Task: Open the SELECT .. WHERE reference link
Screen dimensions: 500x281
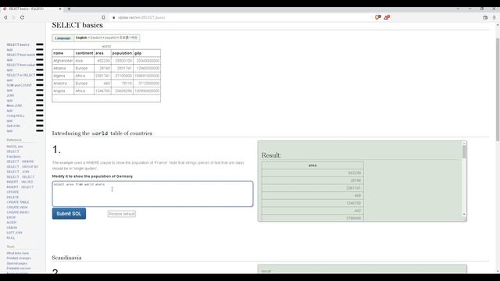Action: [x=20, y=162]
